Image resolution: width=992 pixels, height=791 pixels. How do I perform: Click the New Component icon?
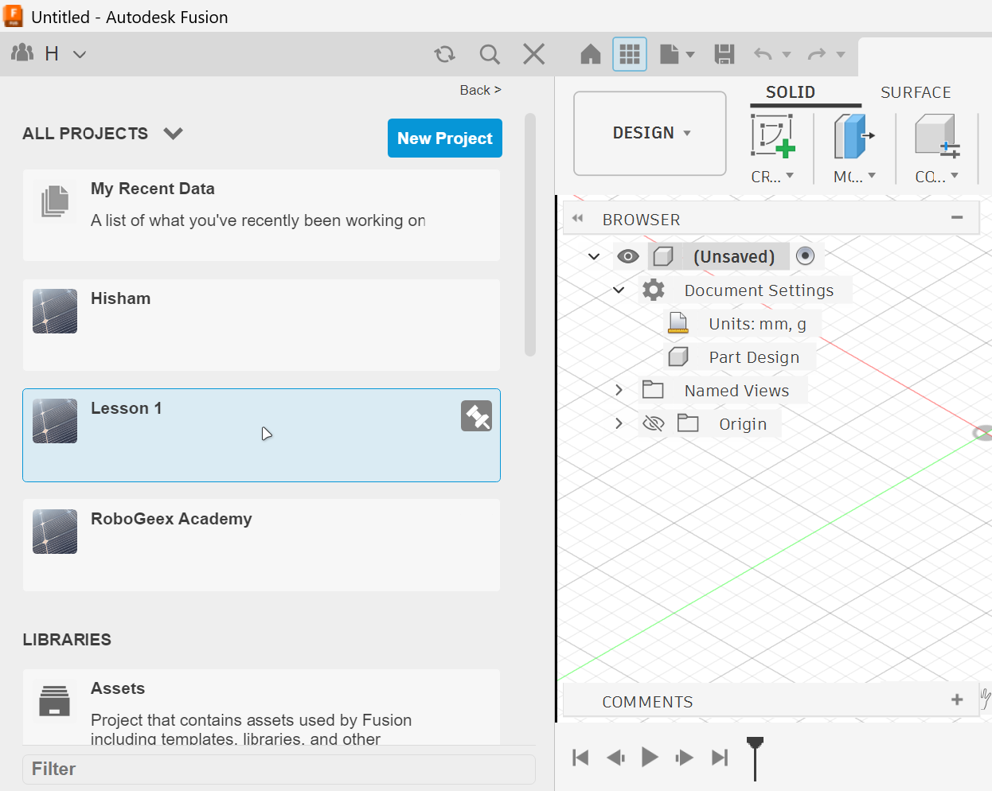pyautogui.click(x=937, y=136)
